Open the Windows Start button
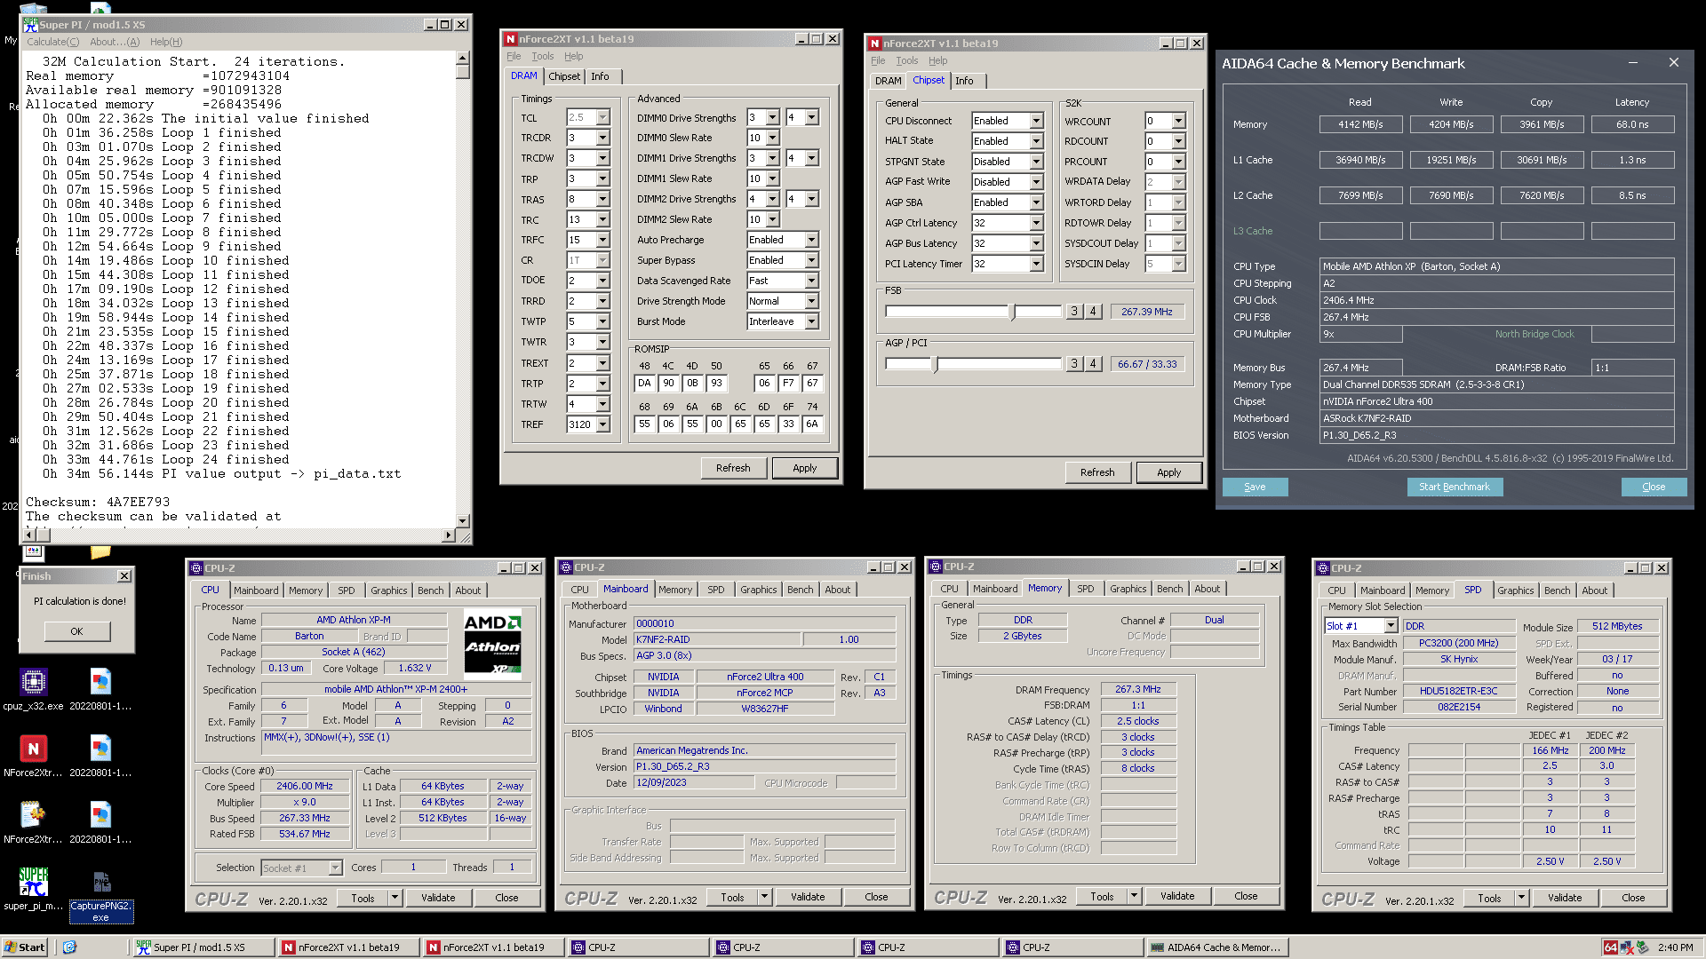Image resolution: width=1706 pixels, height=959 pixels. (25, 947)
